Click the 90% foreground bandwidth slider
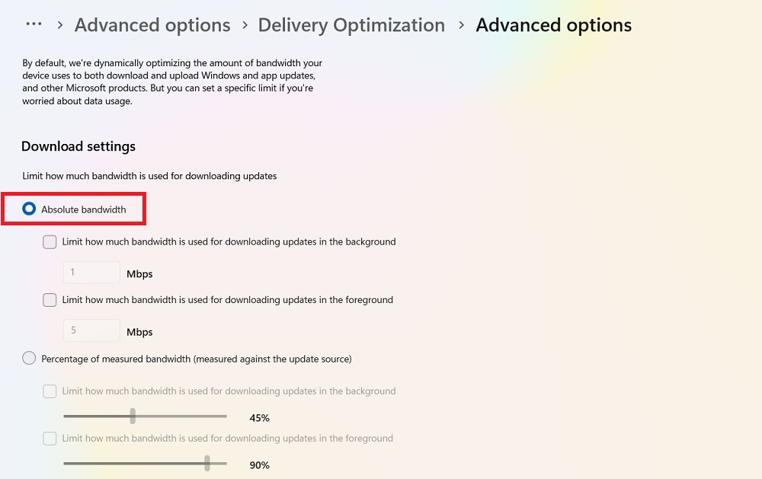The height and width of the screenshot is (479, 762). click(x=145, y=465)
